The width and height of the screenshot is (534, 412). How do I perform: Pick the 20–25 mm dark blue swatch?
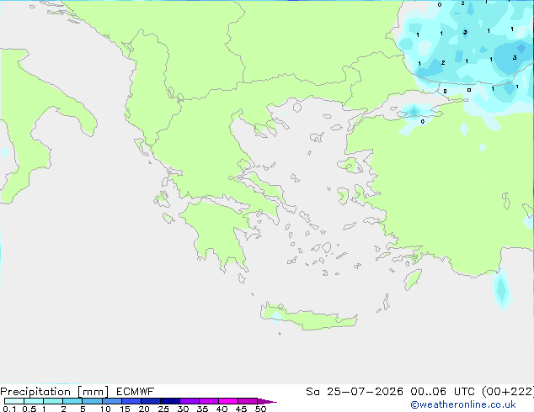(x=151, y=401)
